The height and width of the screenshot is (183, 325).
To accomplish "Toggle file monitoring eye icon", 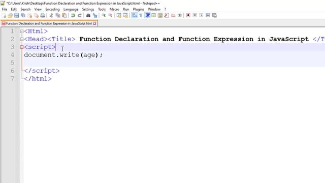I will click(180, 15).
